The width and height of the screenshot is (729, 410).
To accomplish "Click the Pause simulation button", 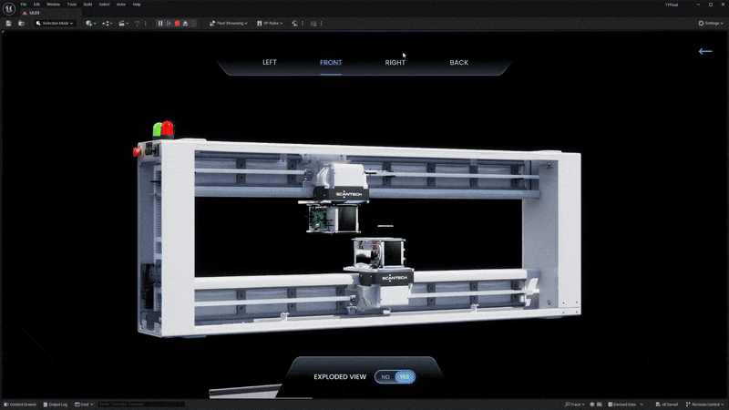I will point(161,23).
